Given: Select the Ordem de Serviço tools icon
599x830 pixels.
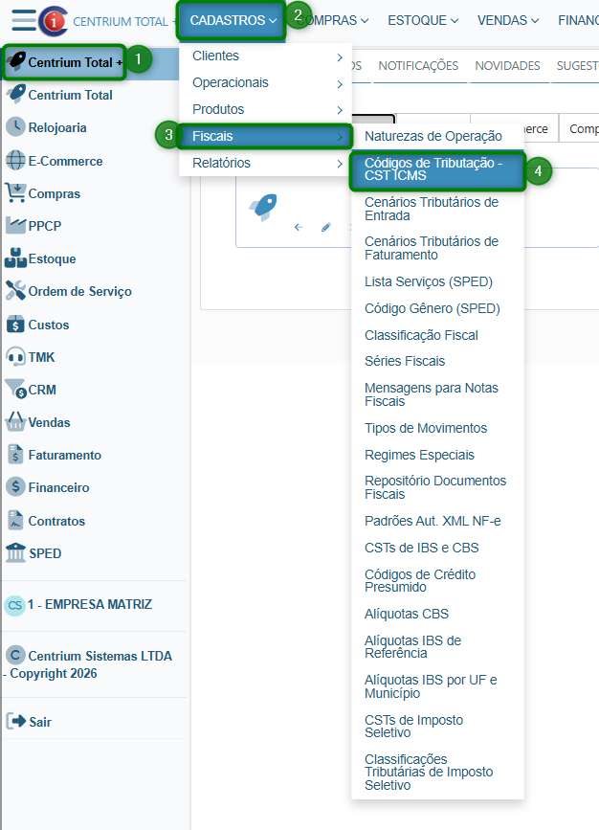Looking at the screenshot, I should coord(15,291).
